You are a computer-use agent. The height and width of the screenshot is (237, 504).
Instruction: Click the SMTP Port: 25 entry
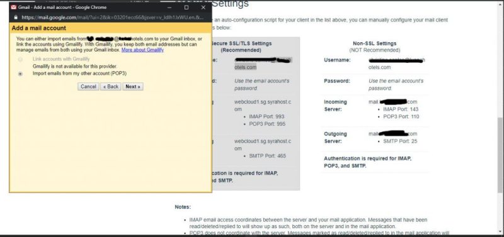coord(400,141)
